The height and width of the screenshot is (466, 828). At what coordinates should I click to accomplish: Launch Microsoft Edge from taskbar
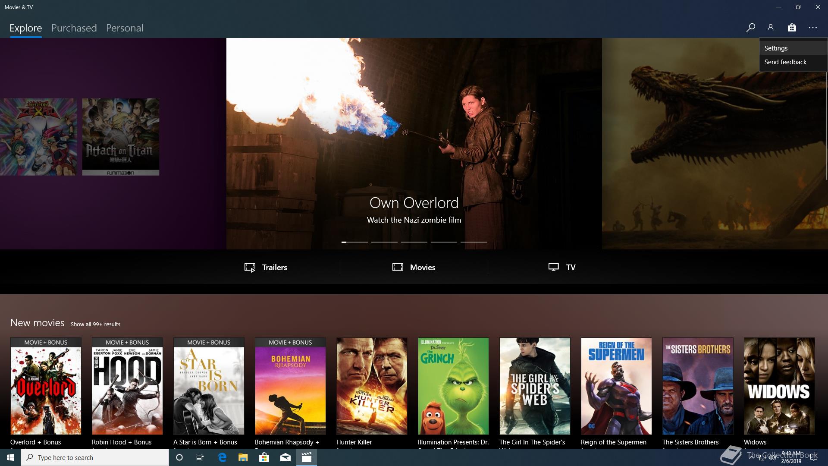pyautogui.click(x=222, y=457)
